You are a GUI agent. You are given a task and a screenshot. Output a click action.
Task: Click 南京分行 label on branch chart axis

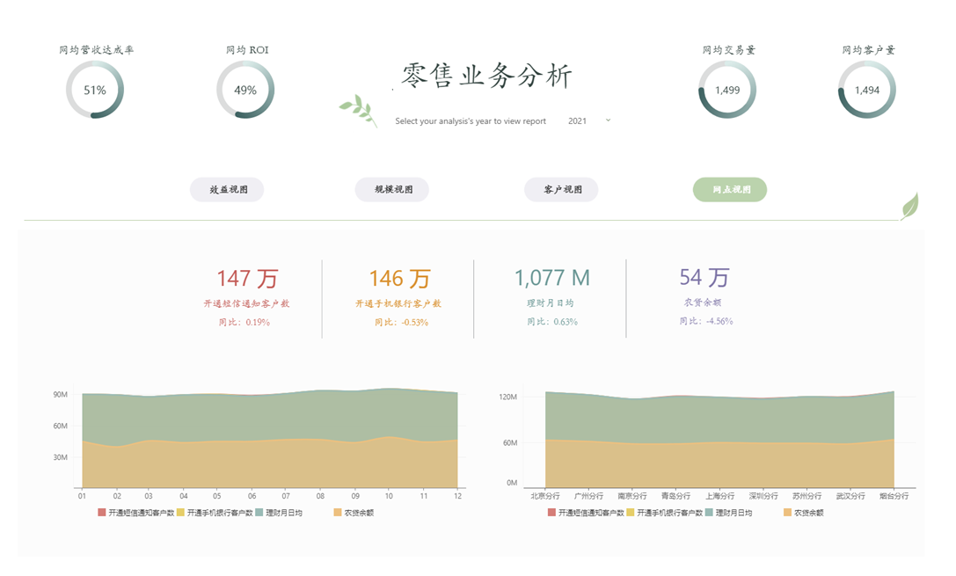pyautogui.click(x=632, y=496)
